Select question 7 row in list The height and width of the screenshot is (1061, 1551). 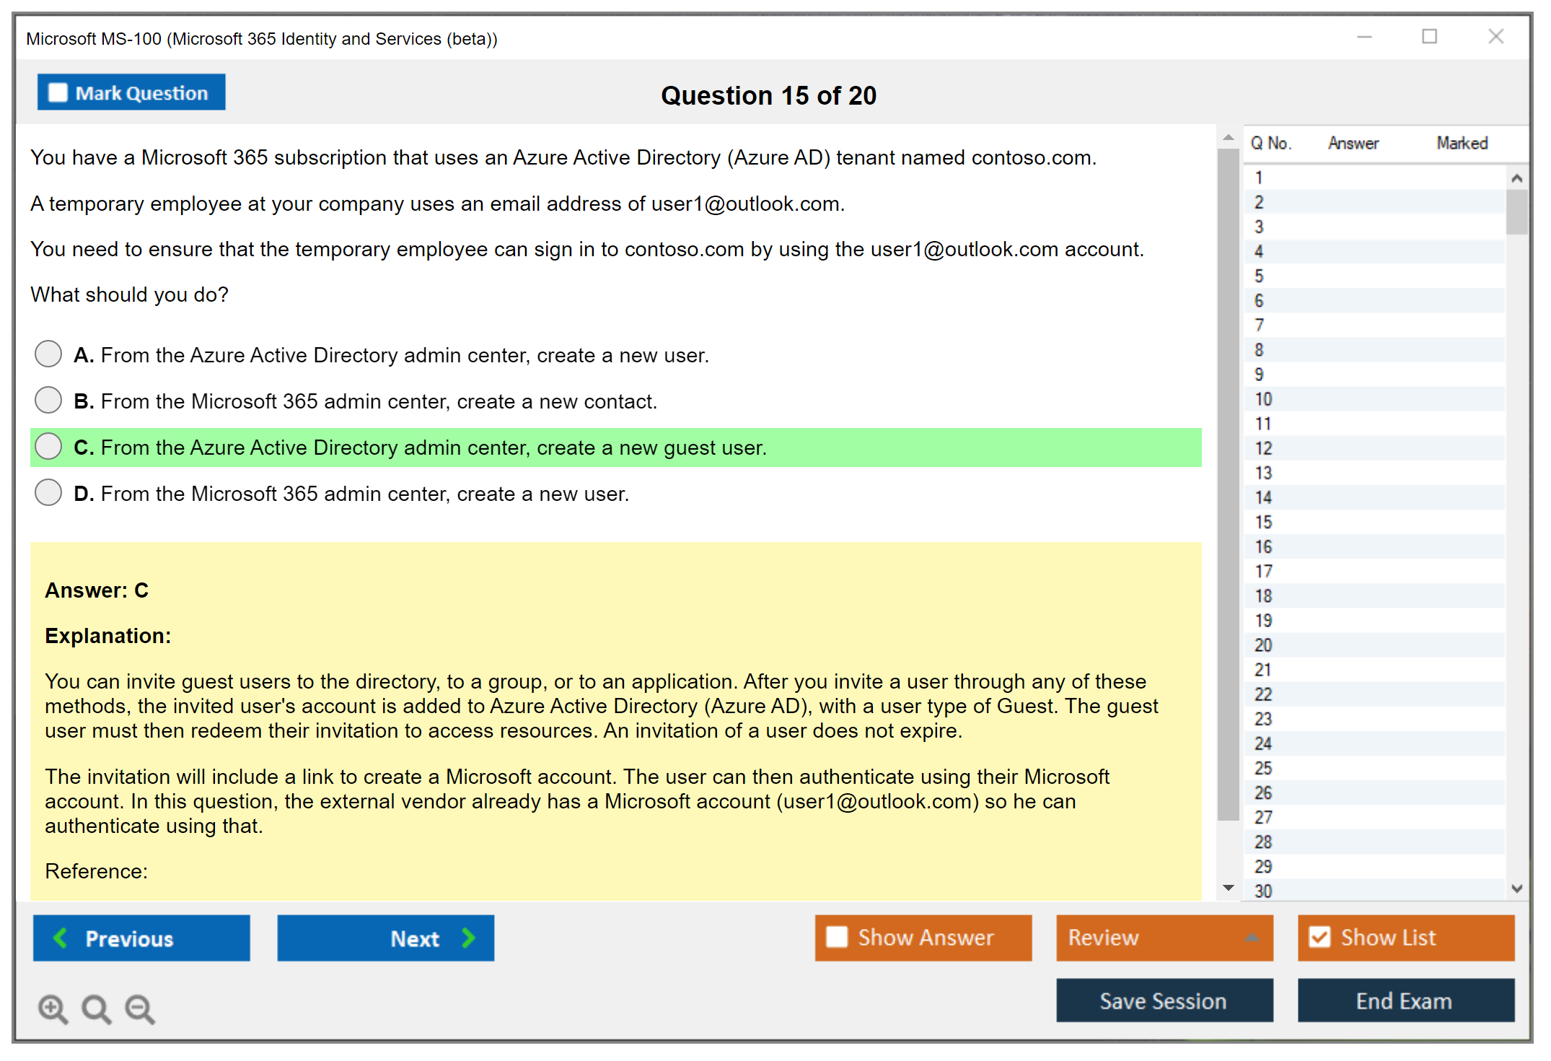(1259, 326)
